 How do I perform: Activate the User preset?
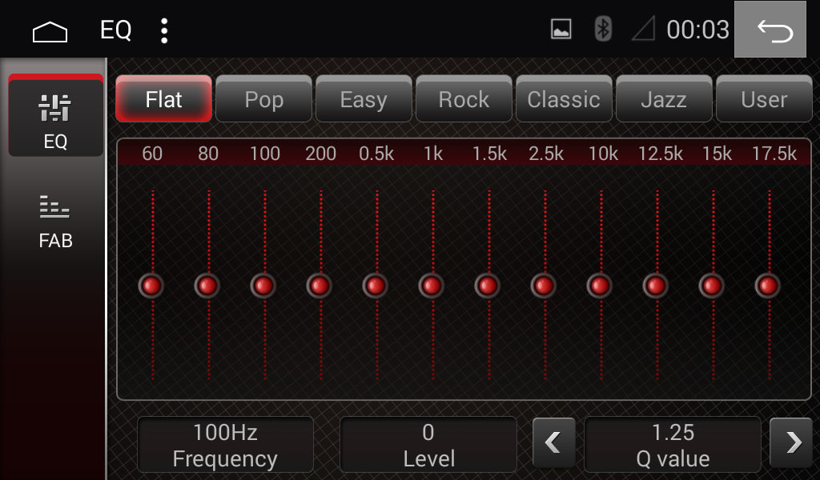point(764,99)
